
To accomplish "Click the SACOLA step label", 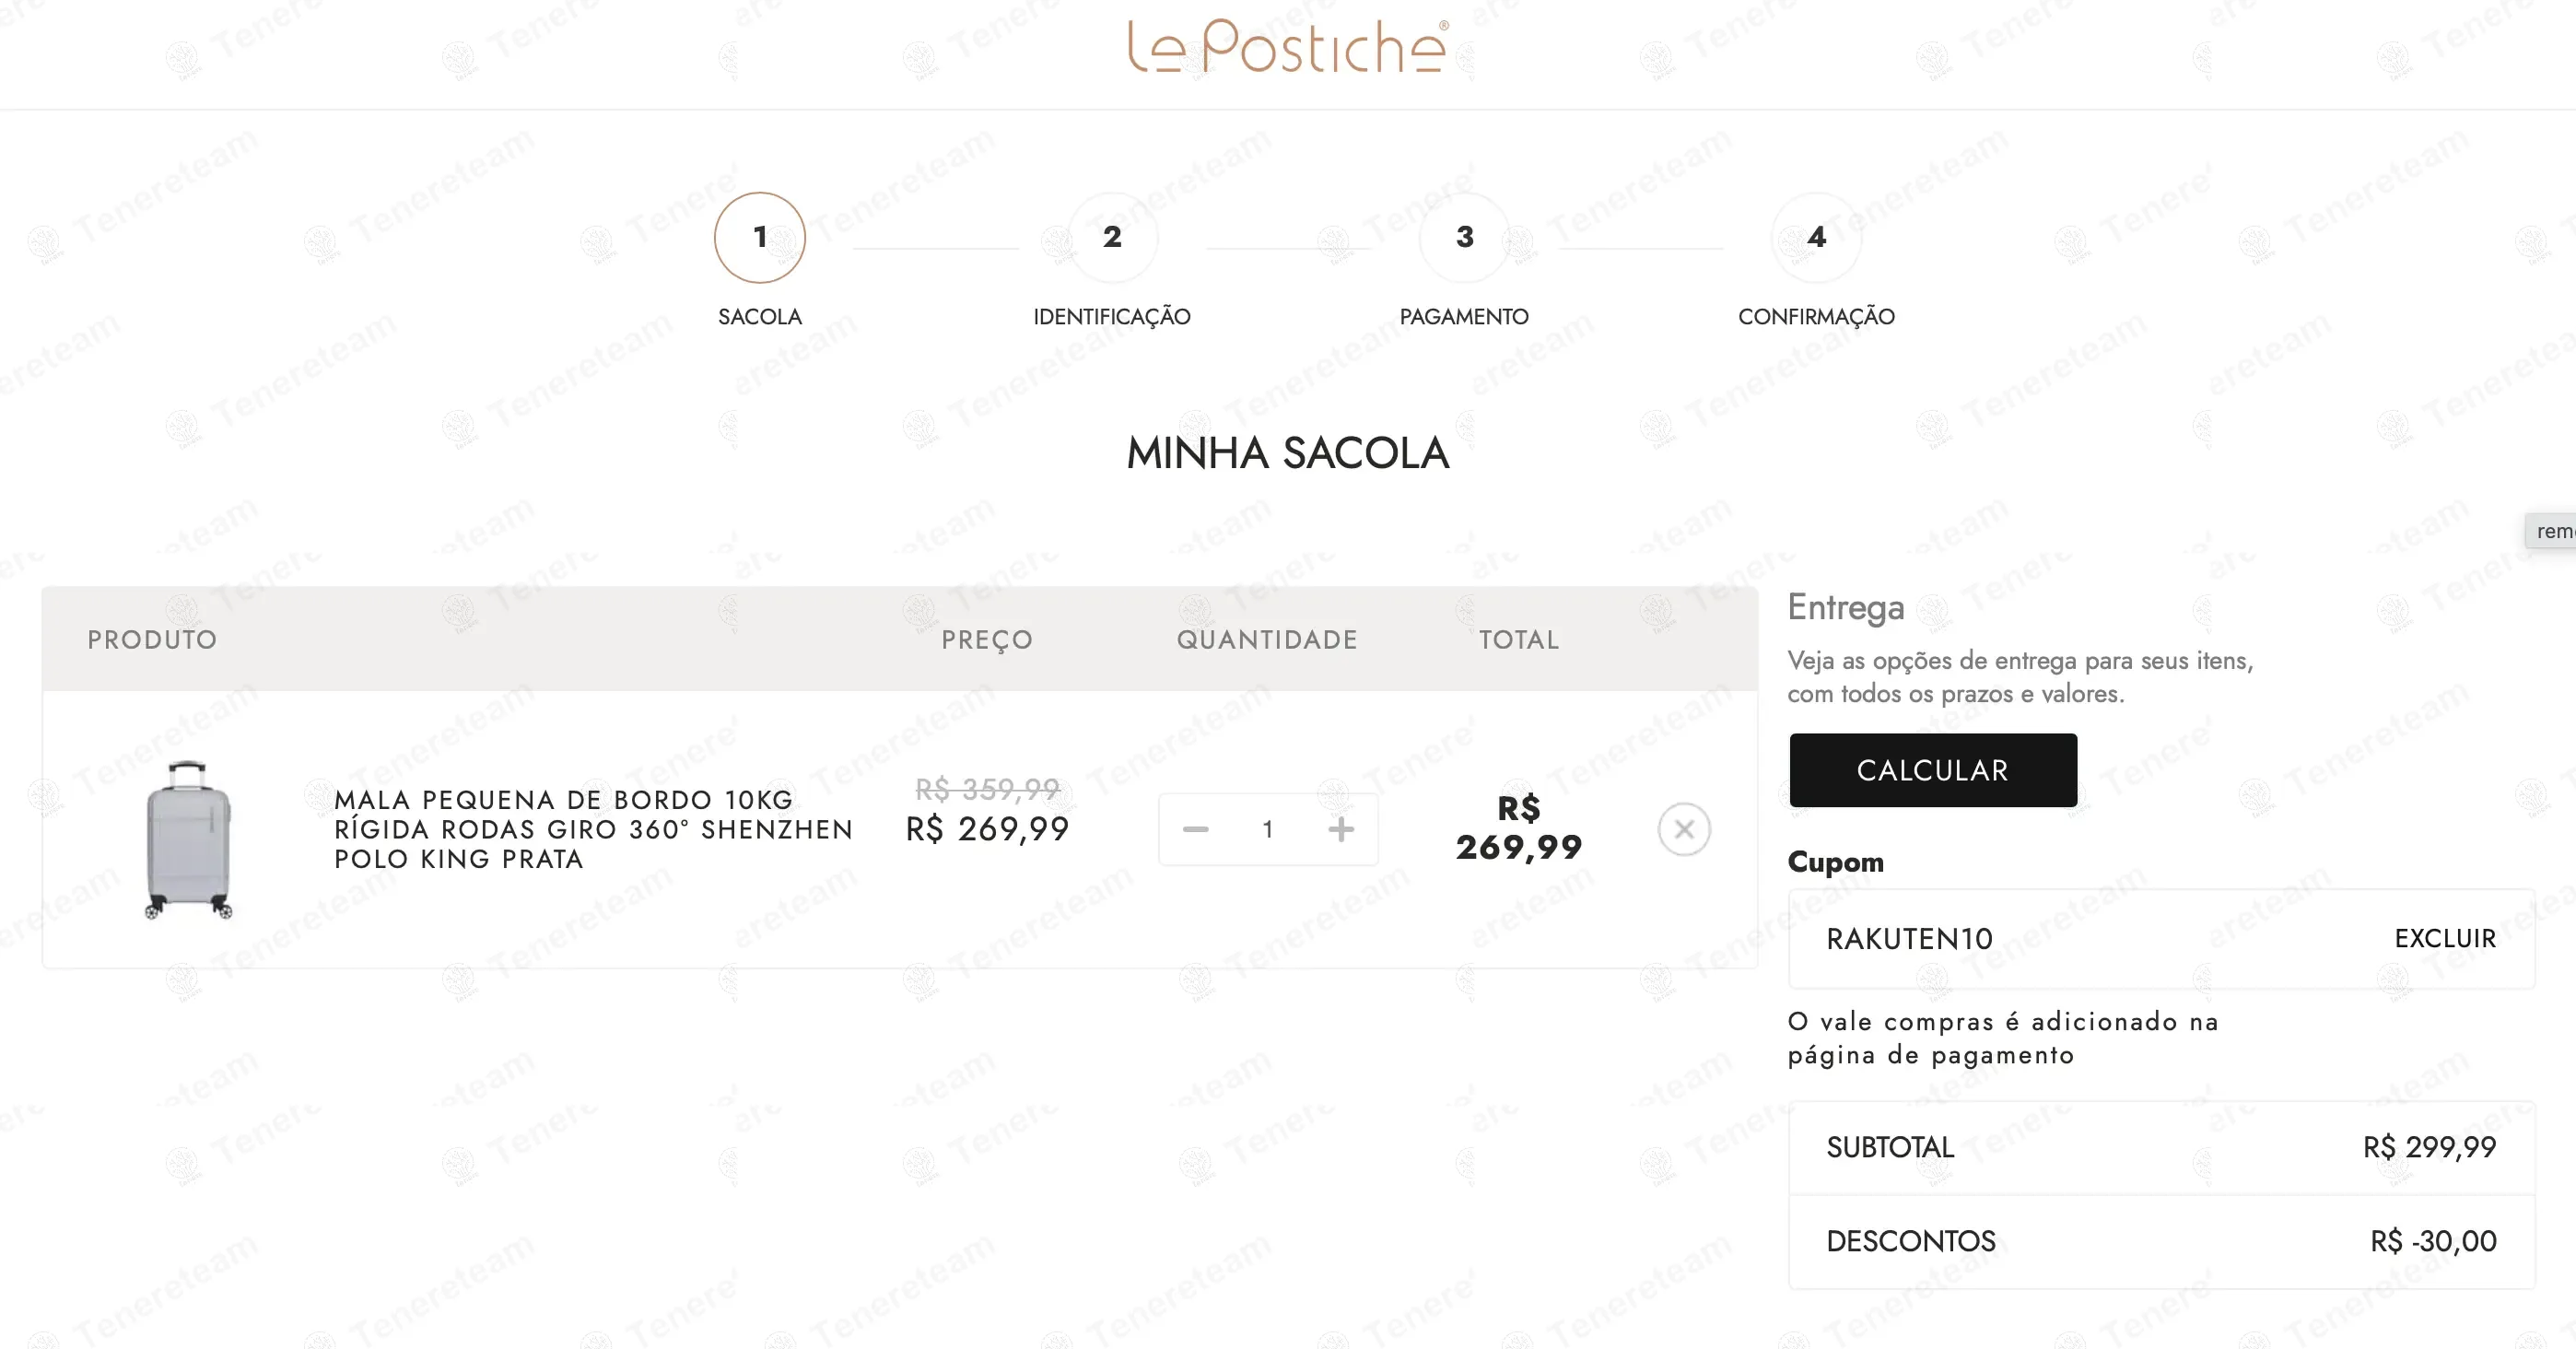I will (760, 317).
